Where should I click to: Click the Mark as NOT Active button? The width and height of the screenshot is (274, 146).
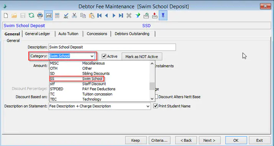coord(142,57)
